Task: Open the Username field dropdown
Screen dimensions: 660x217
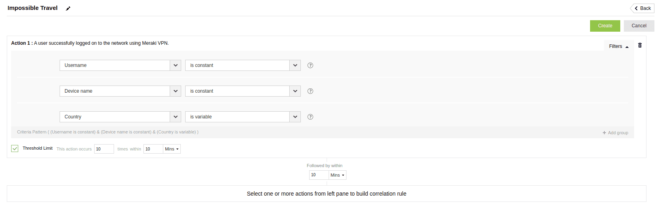Action: pyautogui.click(x=175, y=65)
